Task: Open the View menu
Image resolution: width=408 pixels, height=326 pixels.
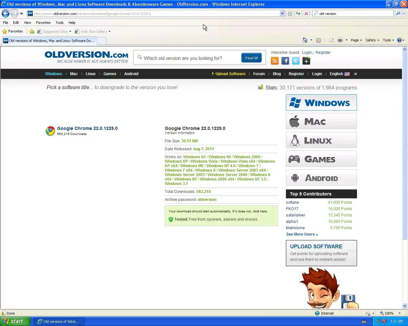Action: pyautogui.click(x=27, y=23)
